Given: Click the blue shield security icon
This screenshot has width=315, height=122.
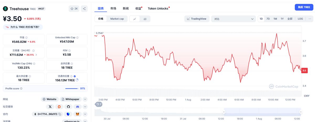Looking at the screenshot, I should (x=68, y=114).
